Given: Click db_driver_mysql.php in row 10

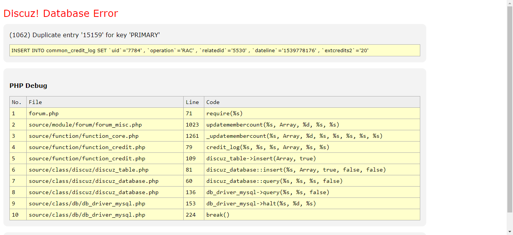Looking at the screenshot, I should pyautogui.click(x=87, y=215).
